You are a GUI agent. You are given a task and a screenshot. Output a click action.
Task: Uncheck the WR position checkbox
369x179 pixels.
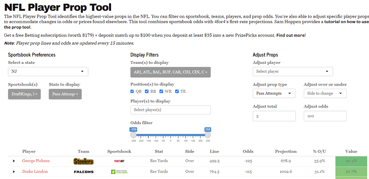pyautogui.click(x=161, y=91)
